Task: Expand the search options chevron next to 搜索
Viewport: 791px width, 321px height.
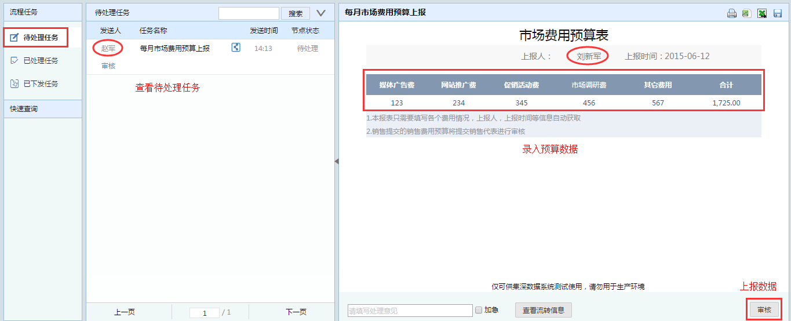Action: tap(321, 13)
